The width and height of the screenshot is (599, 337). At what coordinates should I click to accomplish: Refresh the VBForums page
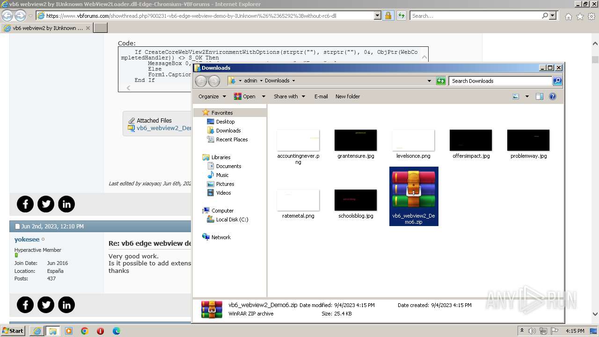[x=401, y=15]
